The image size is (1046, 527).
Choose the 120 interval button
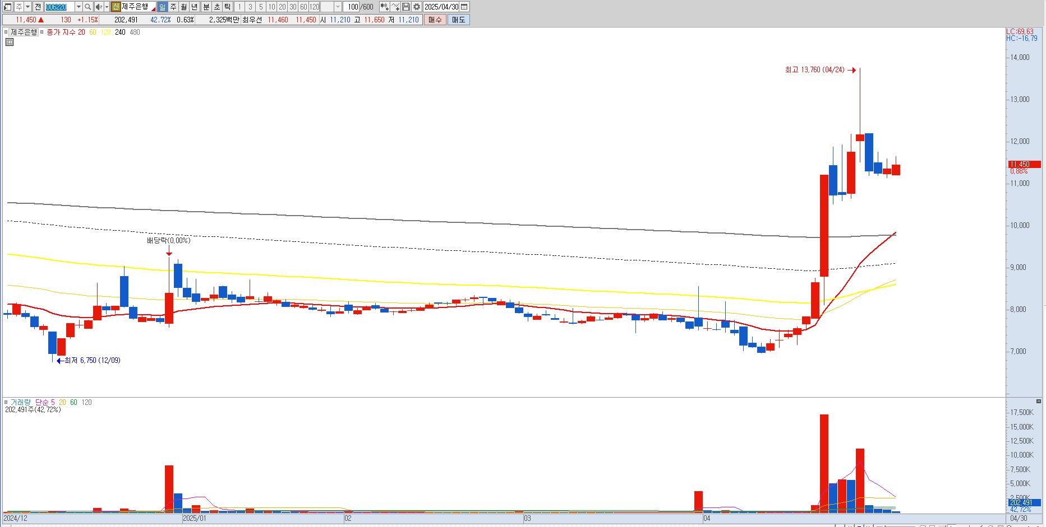coord(314,7)
